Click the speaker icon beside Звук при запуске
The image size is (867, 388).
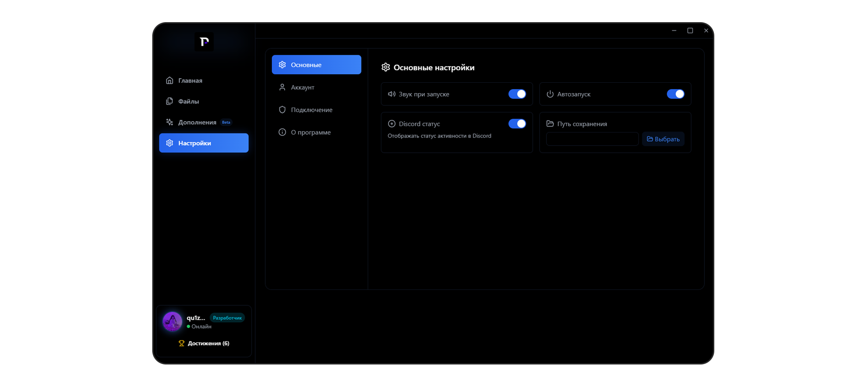click(392, 94)
